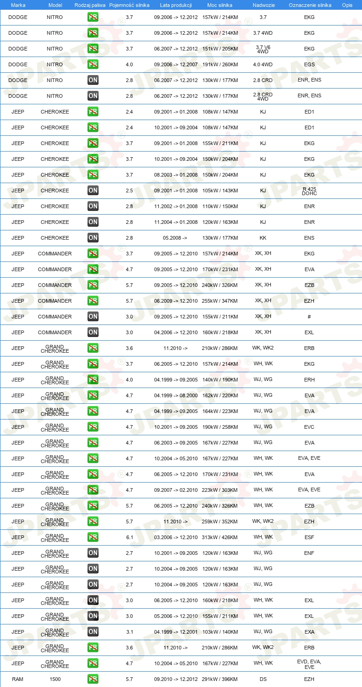Click the 291kW / 396KM power cell

[220, 679]
